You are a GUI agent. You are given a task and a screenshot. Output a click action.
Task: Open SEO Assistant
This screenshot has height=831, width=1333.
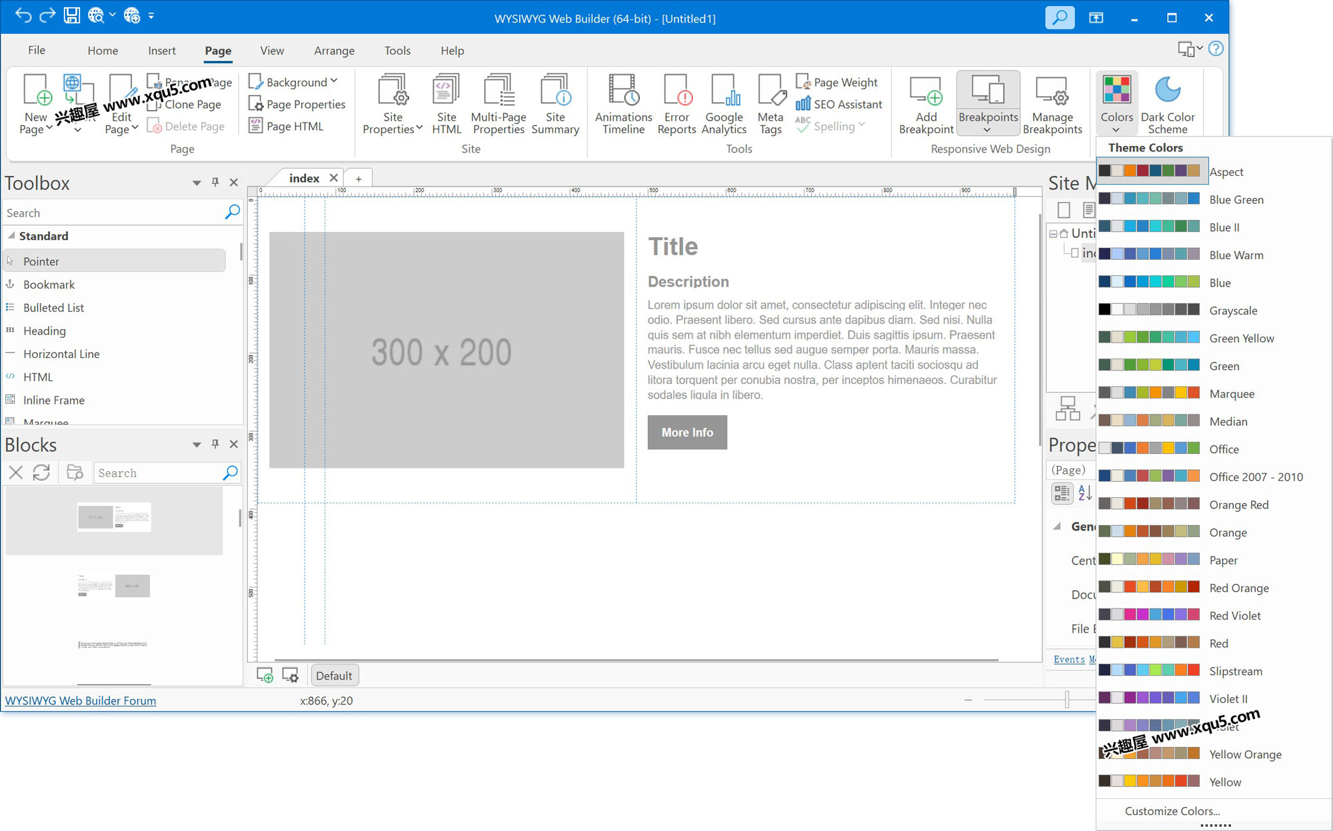pyautogui.click(x=838, y=104)
